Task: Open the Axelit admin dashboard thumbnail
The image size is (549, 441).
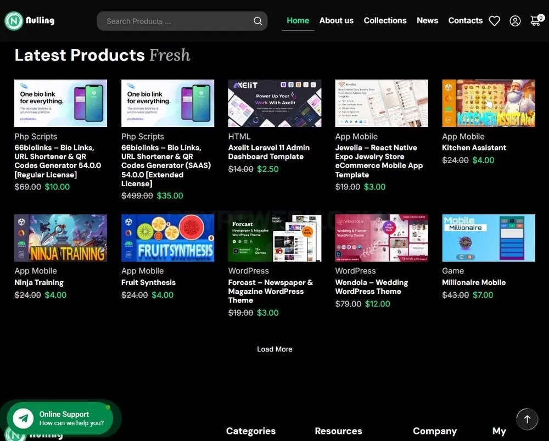Action: tap(275, 103)
